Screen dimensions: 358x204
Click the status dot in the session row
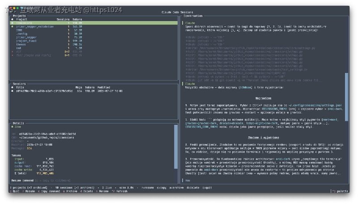pos(13,91)
